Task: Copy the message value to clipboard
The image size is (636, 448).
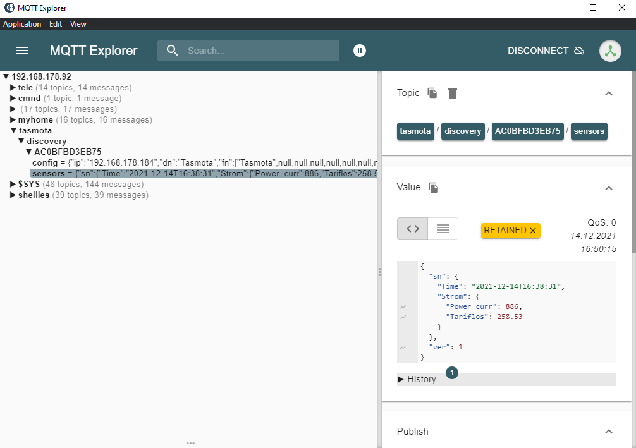Action: (434, 188)
